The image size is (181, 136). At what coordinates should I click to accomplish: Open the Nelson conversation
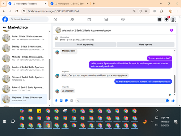click(24, 79)
